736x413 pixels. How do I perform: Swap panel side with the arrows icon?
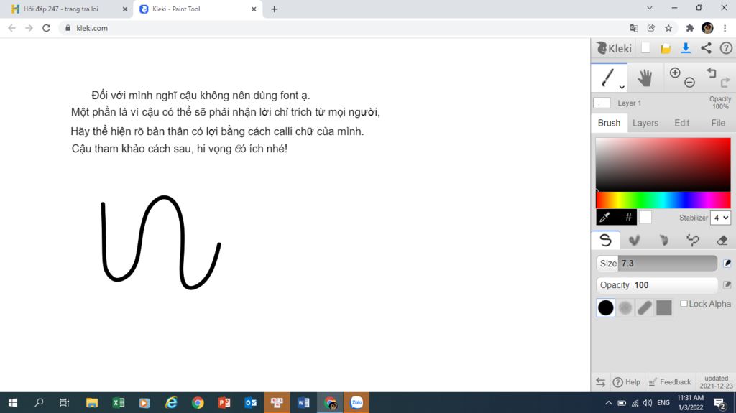point(600,382)
